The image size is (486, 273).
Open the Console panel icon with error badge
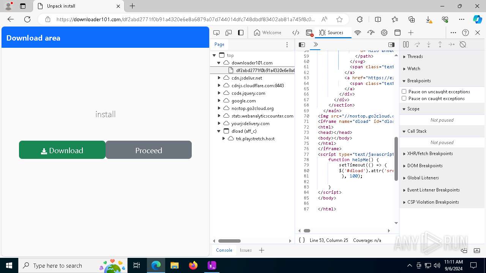309,33
